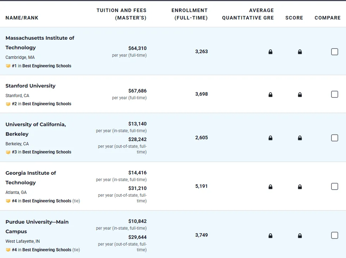Click the badge icon beside MIT's #1 ranking
Image resolution: width=346 pixels, height=258 pixels.
coord(8,66)
